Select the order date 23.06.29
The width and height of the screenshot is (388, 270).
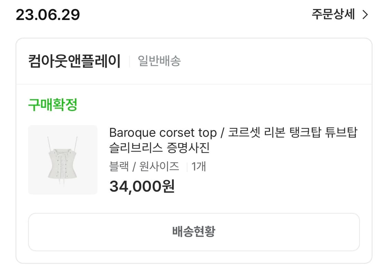point(48,14)
